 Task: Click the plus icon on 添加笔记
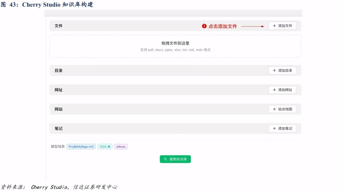click(x=274, y=128)
